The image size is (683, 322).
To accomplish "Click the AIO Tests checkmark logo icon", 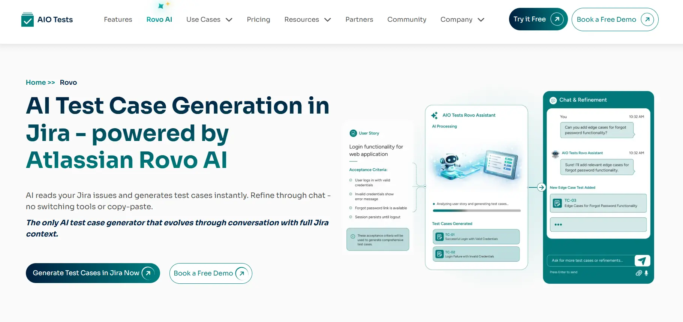I will pyautogui.click(x=28, y=19).
